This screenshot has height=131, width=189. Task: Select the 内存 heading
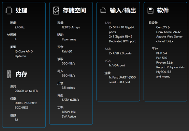pos(21,74)
